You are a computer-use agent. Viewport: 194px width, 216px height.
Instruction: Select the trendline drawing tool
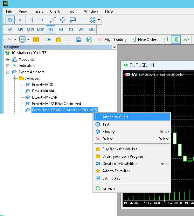52,20
